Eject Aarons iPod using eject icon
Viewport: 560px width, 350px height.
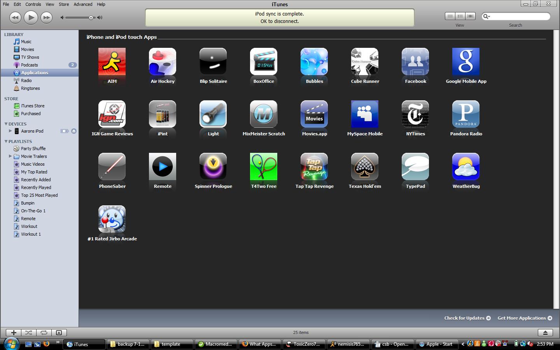(74, 131)
